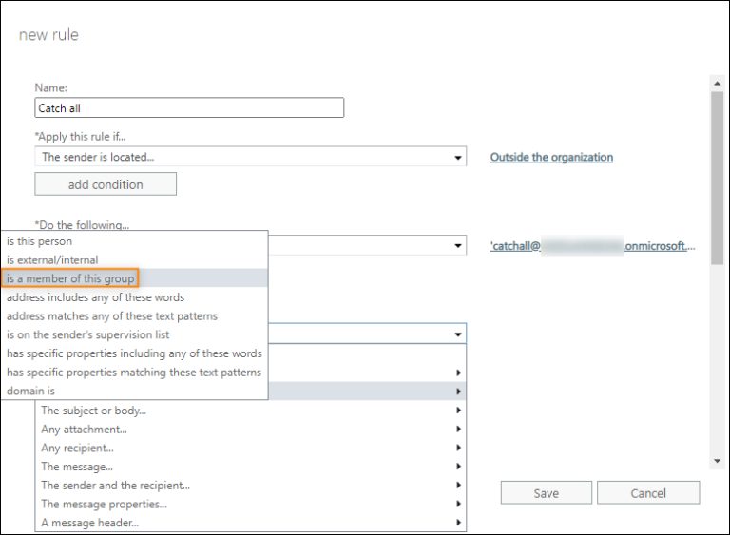Viewport: 730px width, 535px height.
Task: Click 'has specific properties matching these text patterns'
Action: click(133, 372)
